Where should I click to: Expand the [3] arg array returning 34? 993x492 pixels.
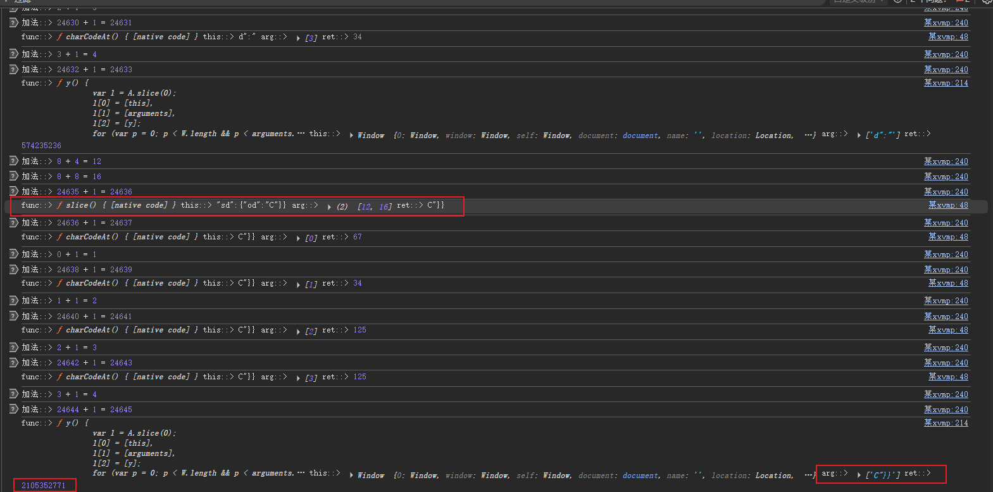click(298, 38)
